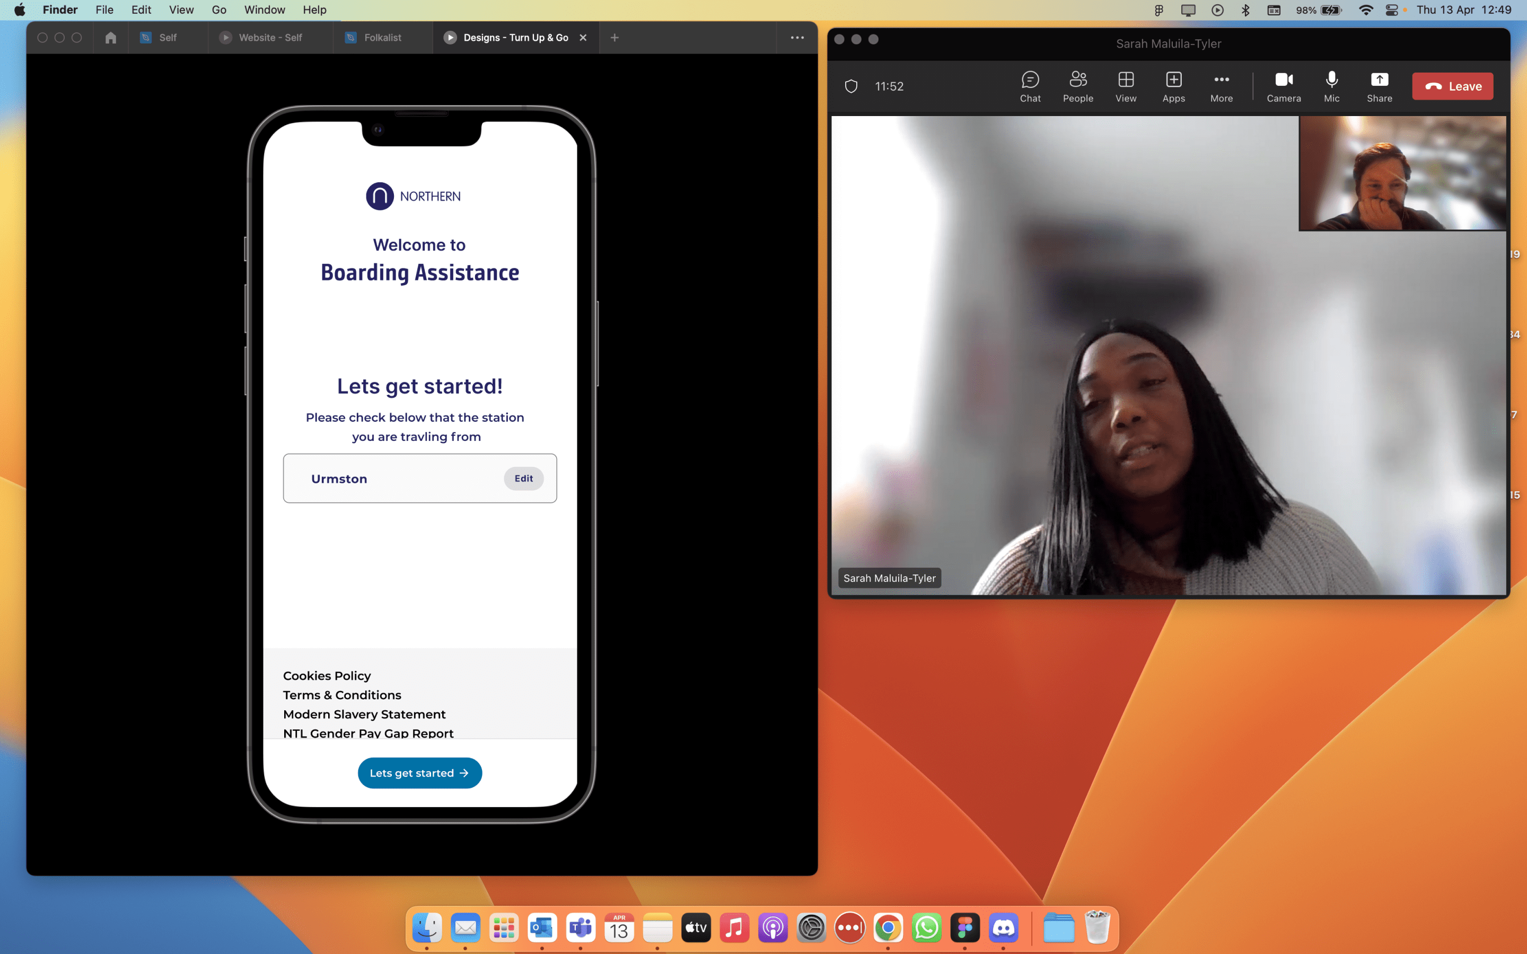1527x954 pixels.
Task: Click the Lets get started button
Action: coord(419,773)
